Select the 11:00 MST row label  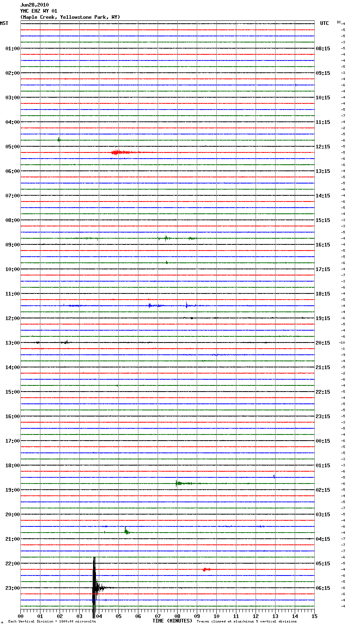tap(13, 294)
